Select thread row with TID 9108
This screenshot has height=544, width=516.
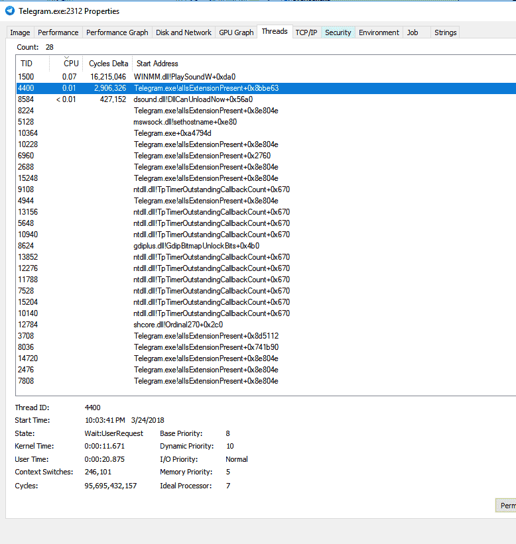coord(266,190)
